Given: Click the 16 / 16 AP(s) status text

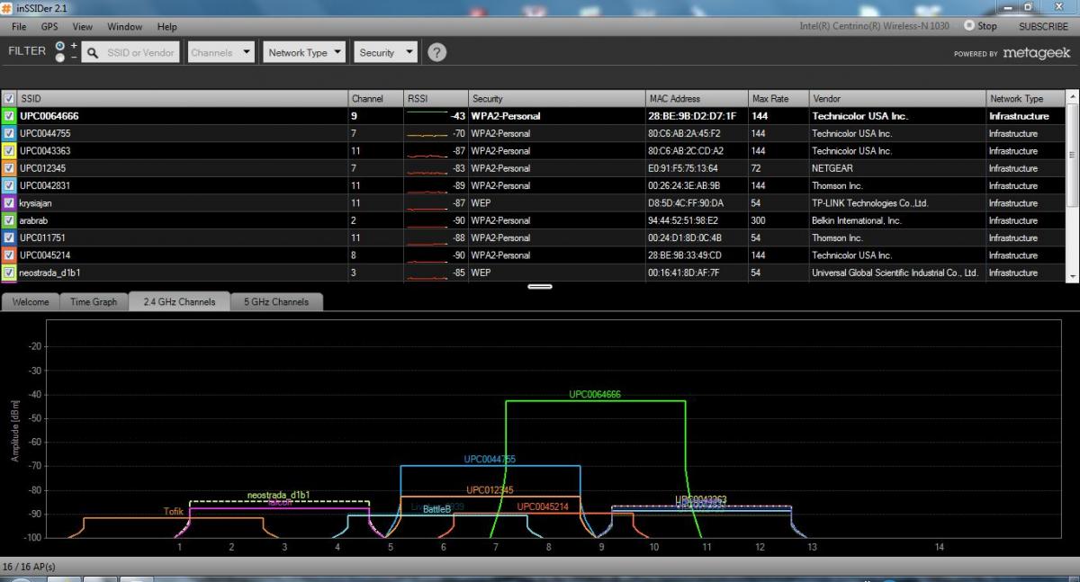Looking at the screenshot, I should (29, 567).
